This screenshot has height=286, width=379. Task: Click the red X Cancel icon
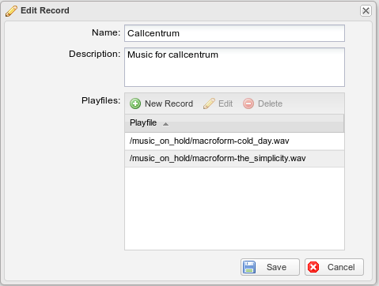(313, 267)
